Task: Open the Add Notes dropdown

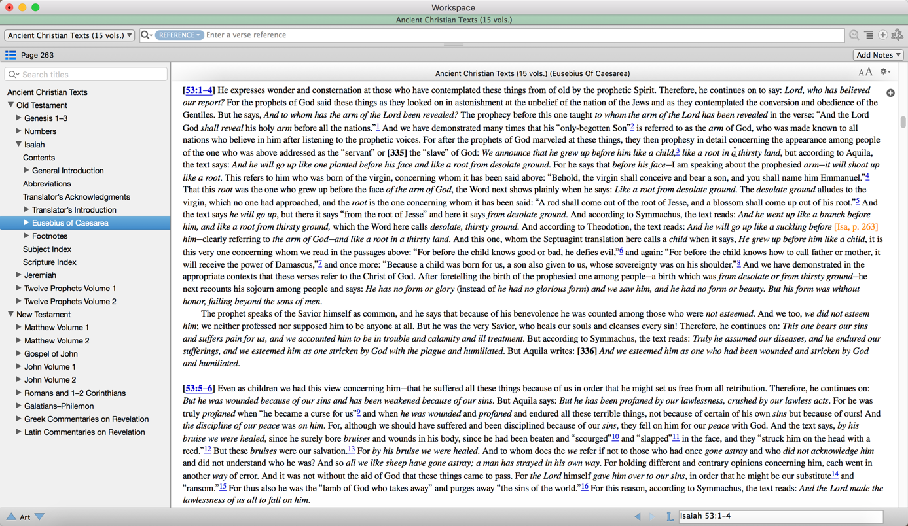Action: pos(879,55)
